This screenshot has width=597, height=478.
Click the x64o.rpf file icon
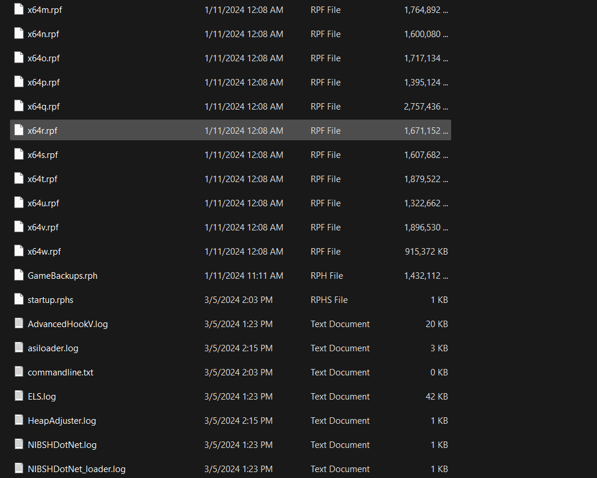coord(19,58)
